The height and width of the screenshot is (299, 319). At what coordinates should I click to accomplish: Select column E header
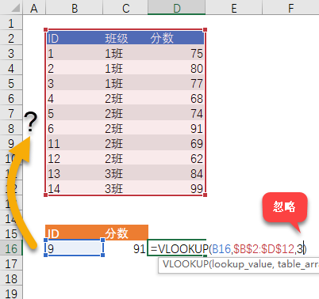[x=234, y=7]
